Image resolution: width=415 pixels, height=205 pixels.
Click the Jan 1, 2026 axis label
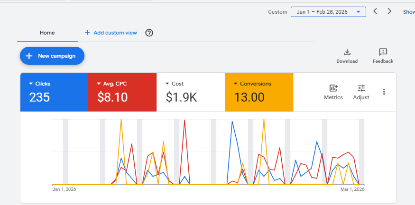coord(64,189)
